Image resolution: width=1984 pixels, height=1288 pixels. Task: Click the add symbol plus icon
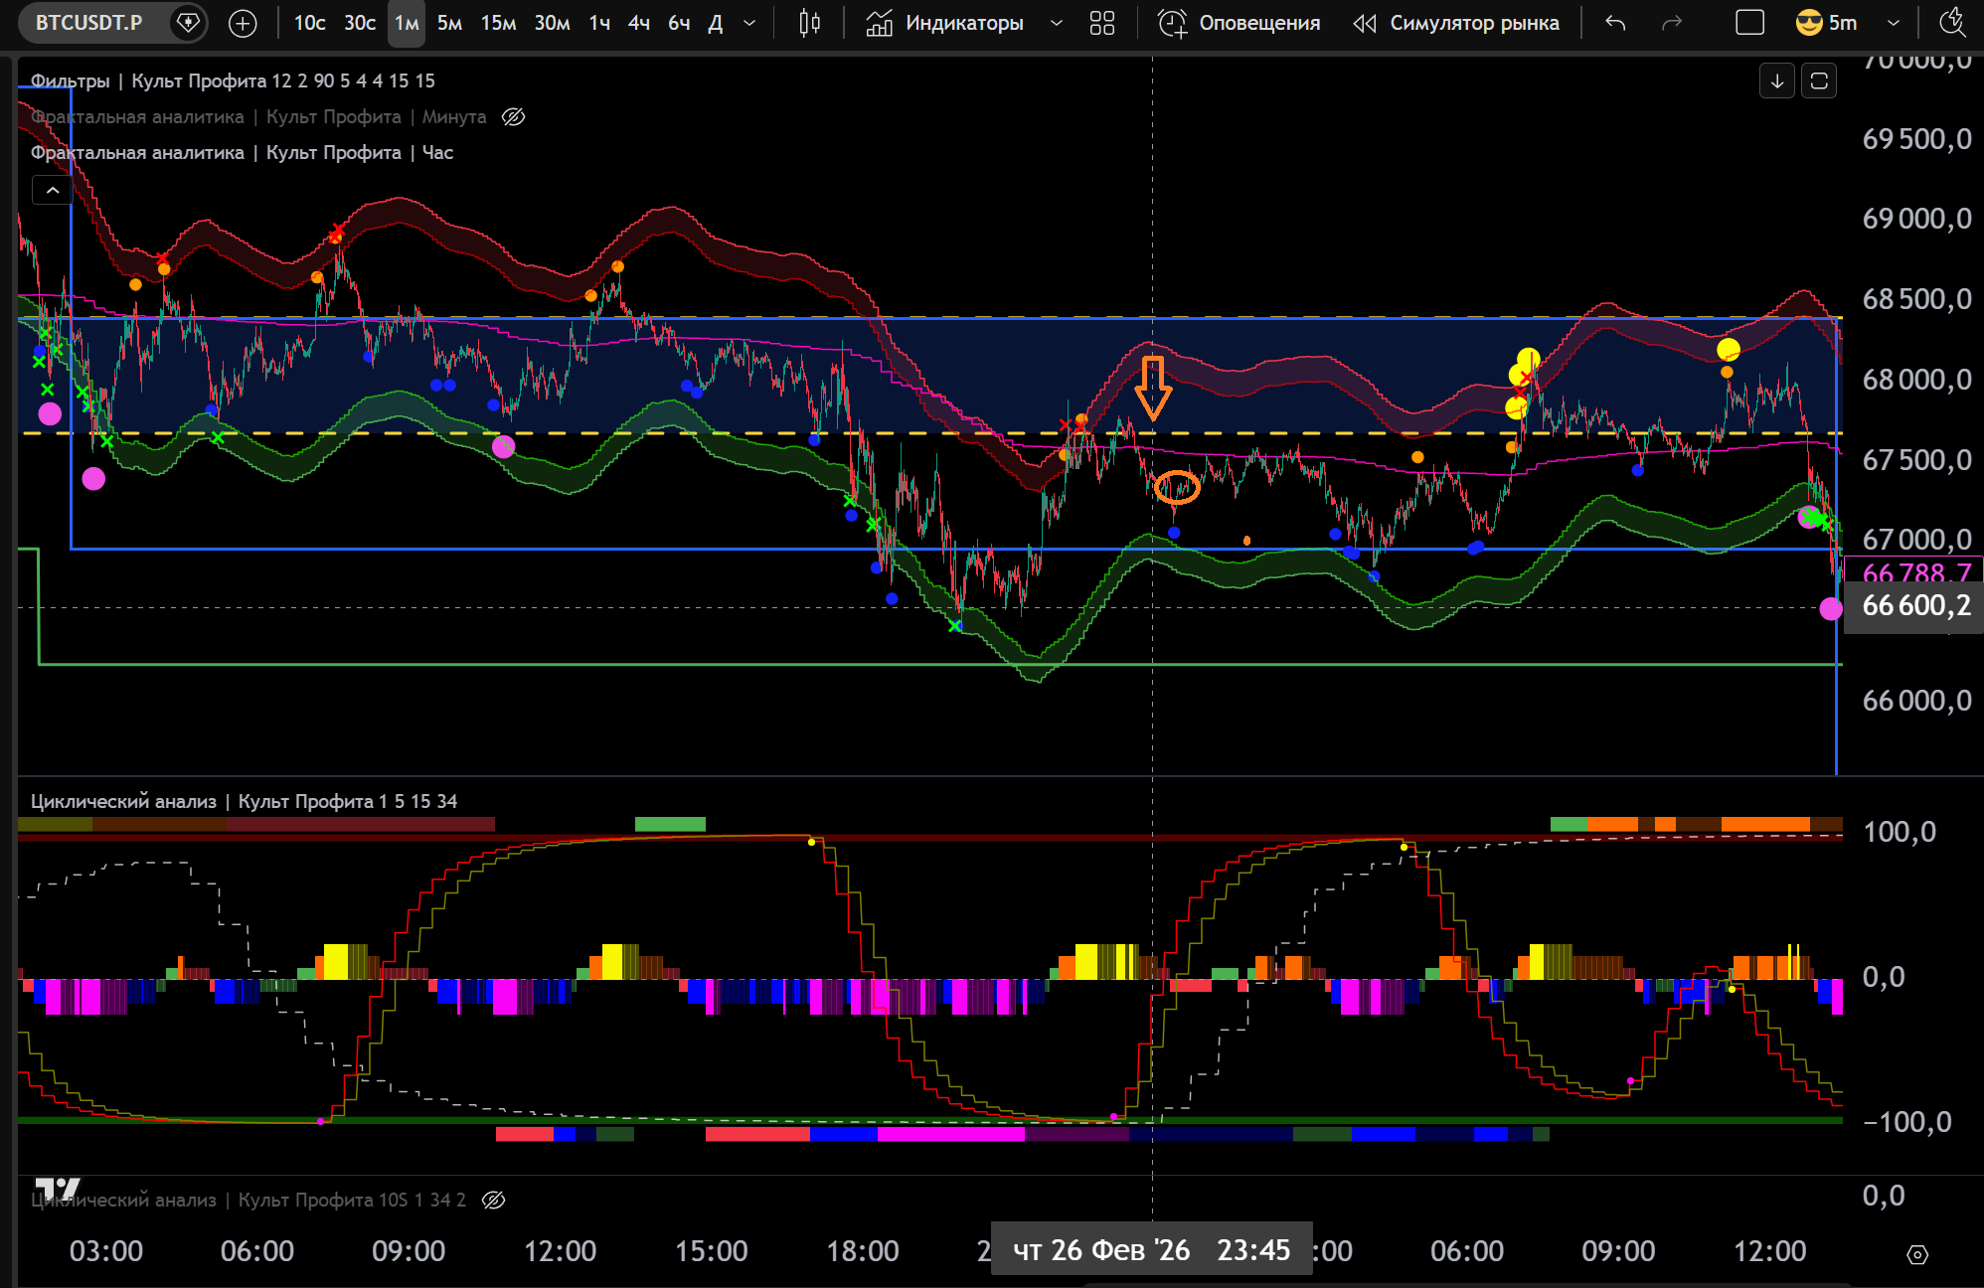point(243,23)
